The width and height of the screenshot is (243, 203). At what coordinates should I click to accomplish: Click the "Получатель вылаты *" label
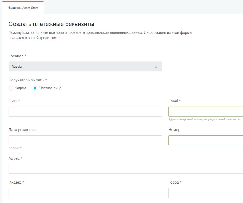click(x=28, y=80)
